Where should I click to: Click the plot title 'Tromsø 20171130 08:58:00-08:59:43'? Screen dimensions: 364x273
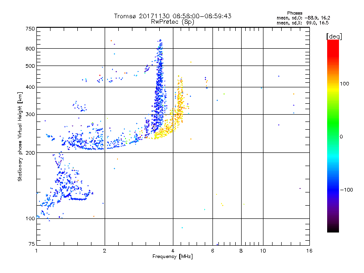click(x=172, y=16)
